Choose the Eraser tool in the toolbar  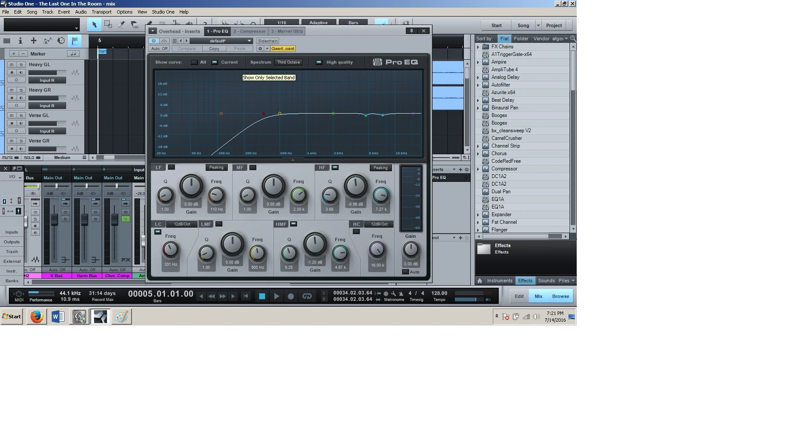click(134, 25)
